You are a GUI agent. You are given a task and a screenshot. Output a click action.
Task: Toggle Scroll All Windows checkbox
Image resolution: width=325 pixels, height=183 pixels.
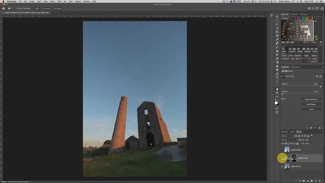click(x=16, y=9)
